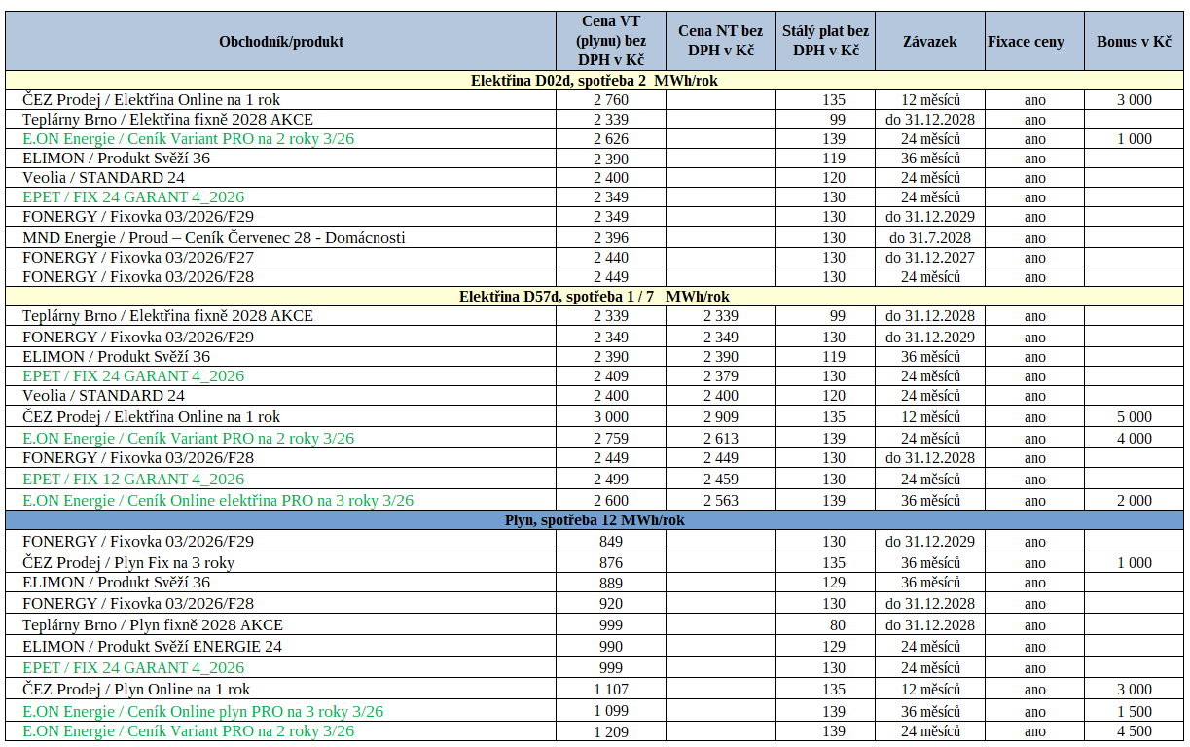
Task: Open E.ON Ceník Online plyn PRO link
Action: pos(202,712)
